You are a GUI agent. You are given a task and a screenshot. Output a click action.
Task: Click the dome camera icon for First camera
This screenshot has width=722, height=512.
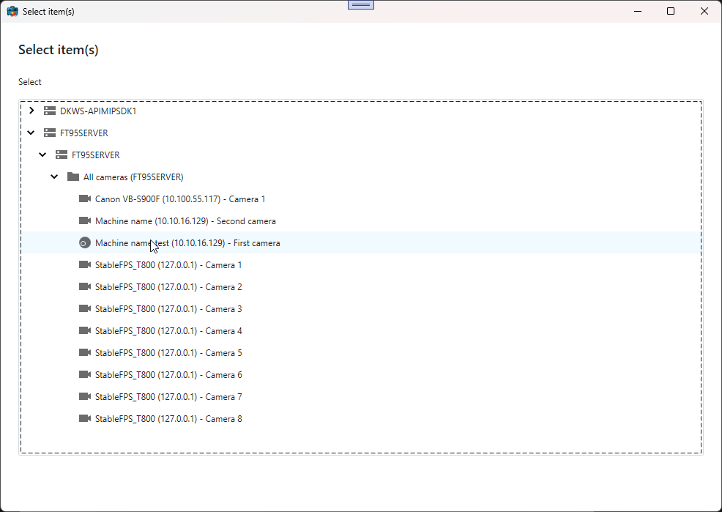84,242
